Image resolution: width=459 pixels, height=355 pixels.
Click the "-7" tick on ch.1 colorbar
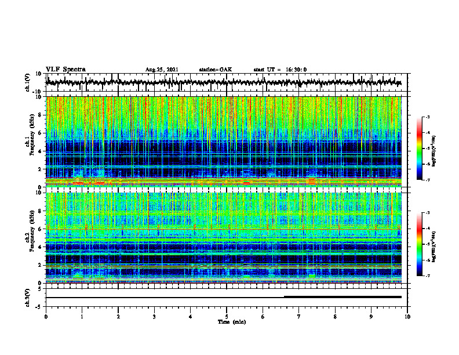pyautogui.click(x=427, y=180)
